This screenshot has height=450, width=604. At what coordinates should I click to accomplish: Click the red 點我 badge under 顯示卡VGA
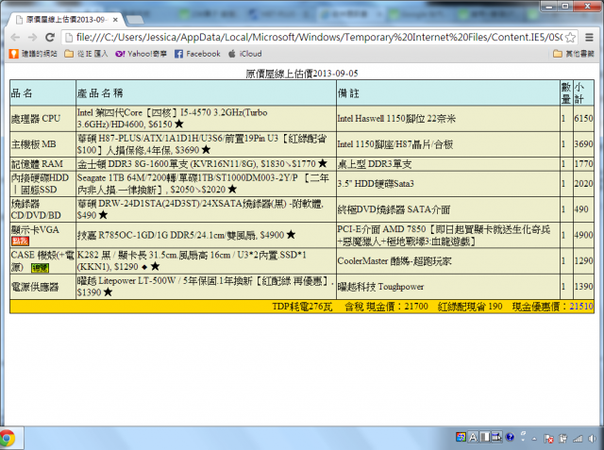click(21, 242)
